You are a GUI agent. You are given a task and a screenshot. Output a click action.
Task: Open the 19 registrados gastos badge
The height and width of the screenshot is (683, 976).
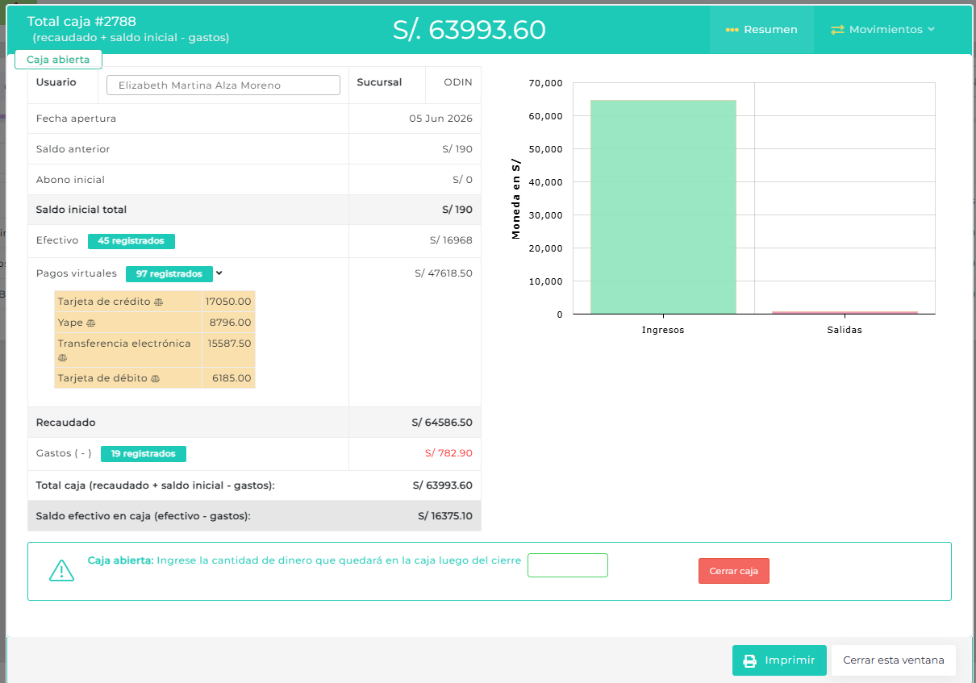pos(144,454)
